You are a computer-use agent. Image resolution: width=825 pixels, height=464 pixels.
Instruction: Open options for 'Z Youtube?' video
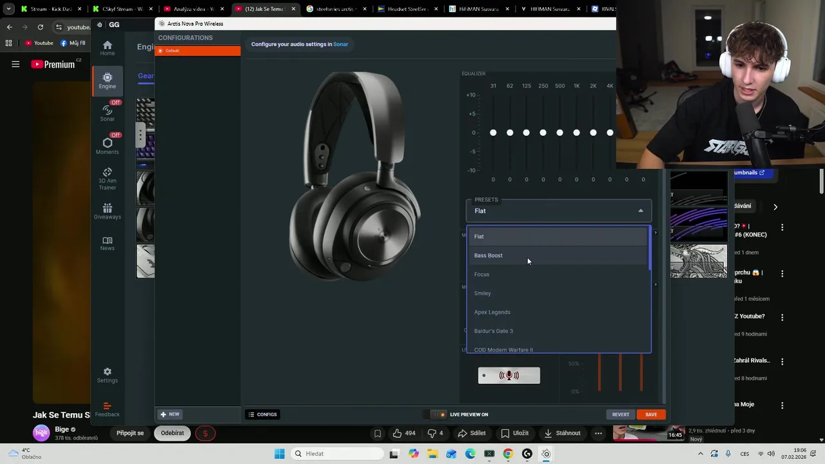pos(782,317)
